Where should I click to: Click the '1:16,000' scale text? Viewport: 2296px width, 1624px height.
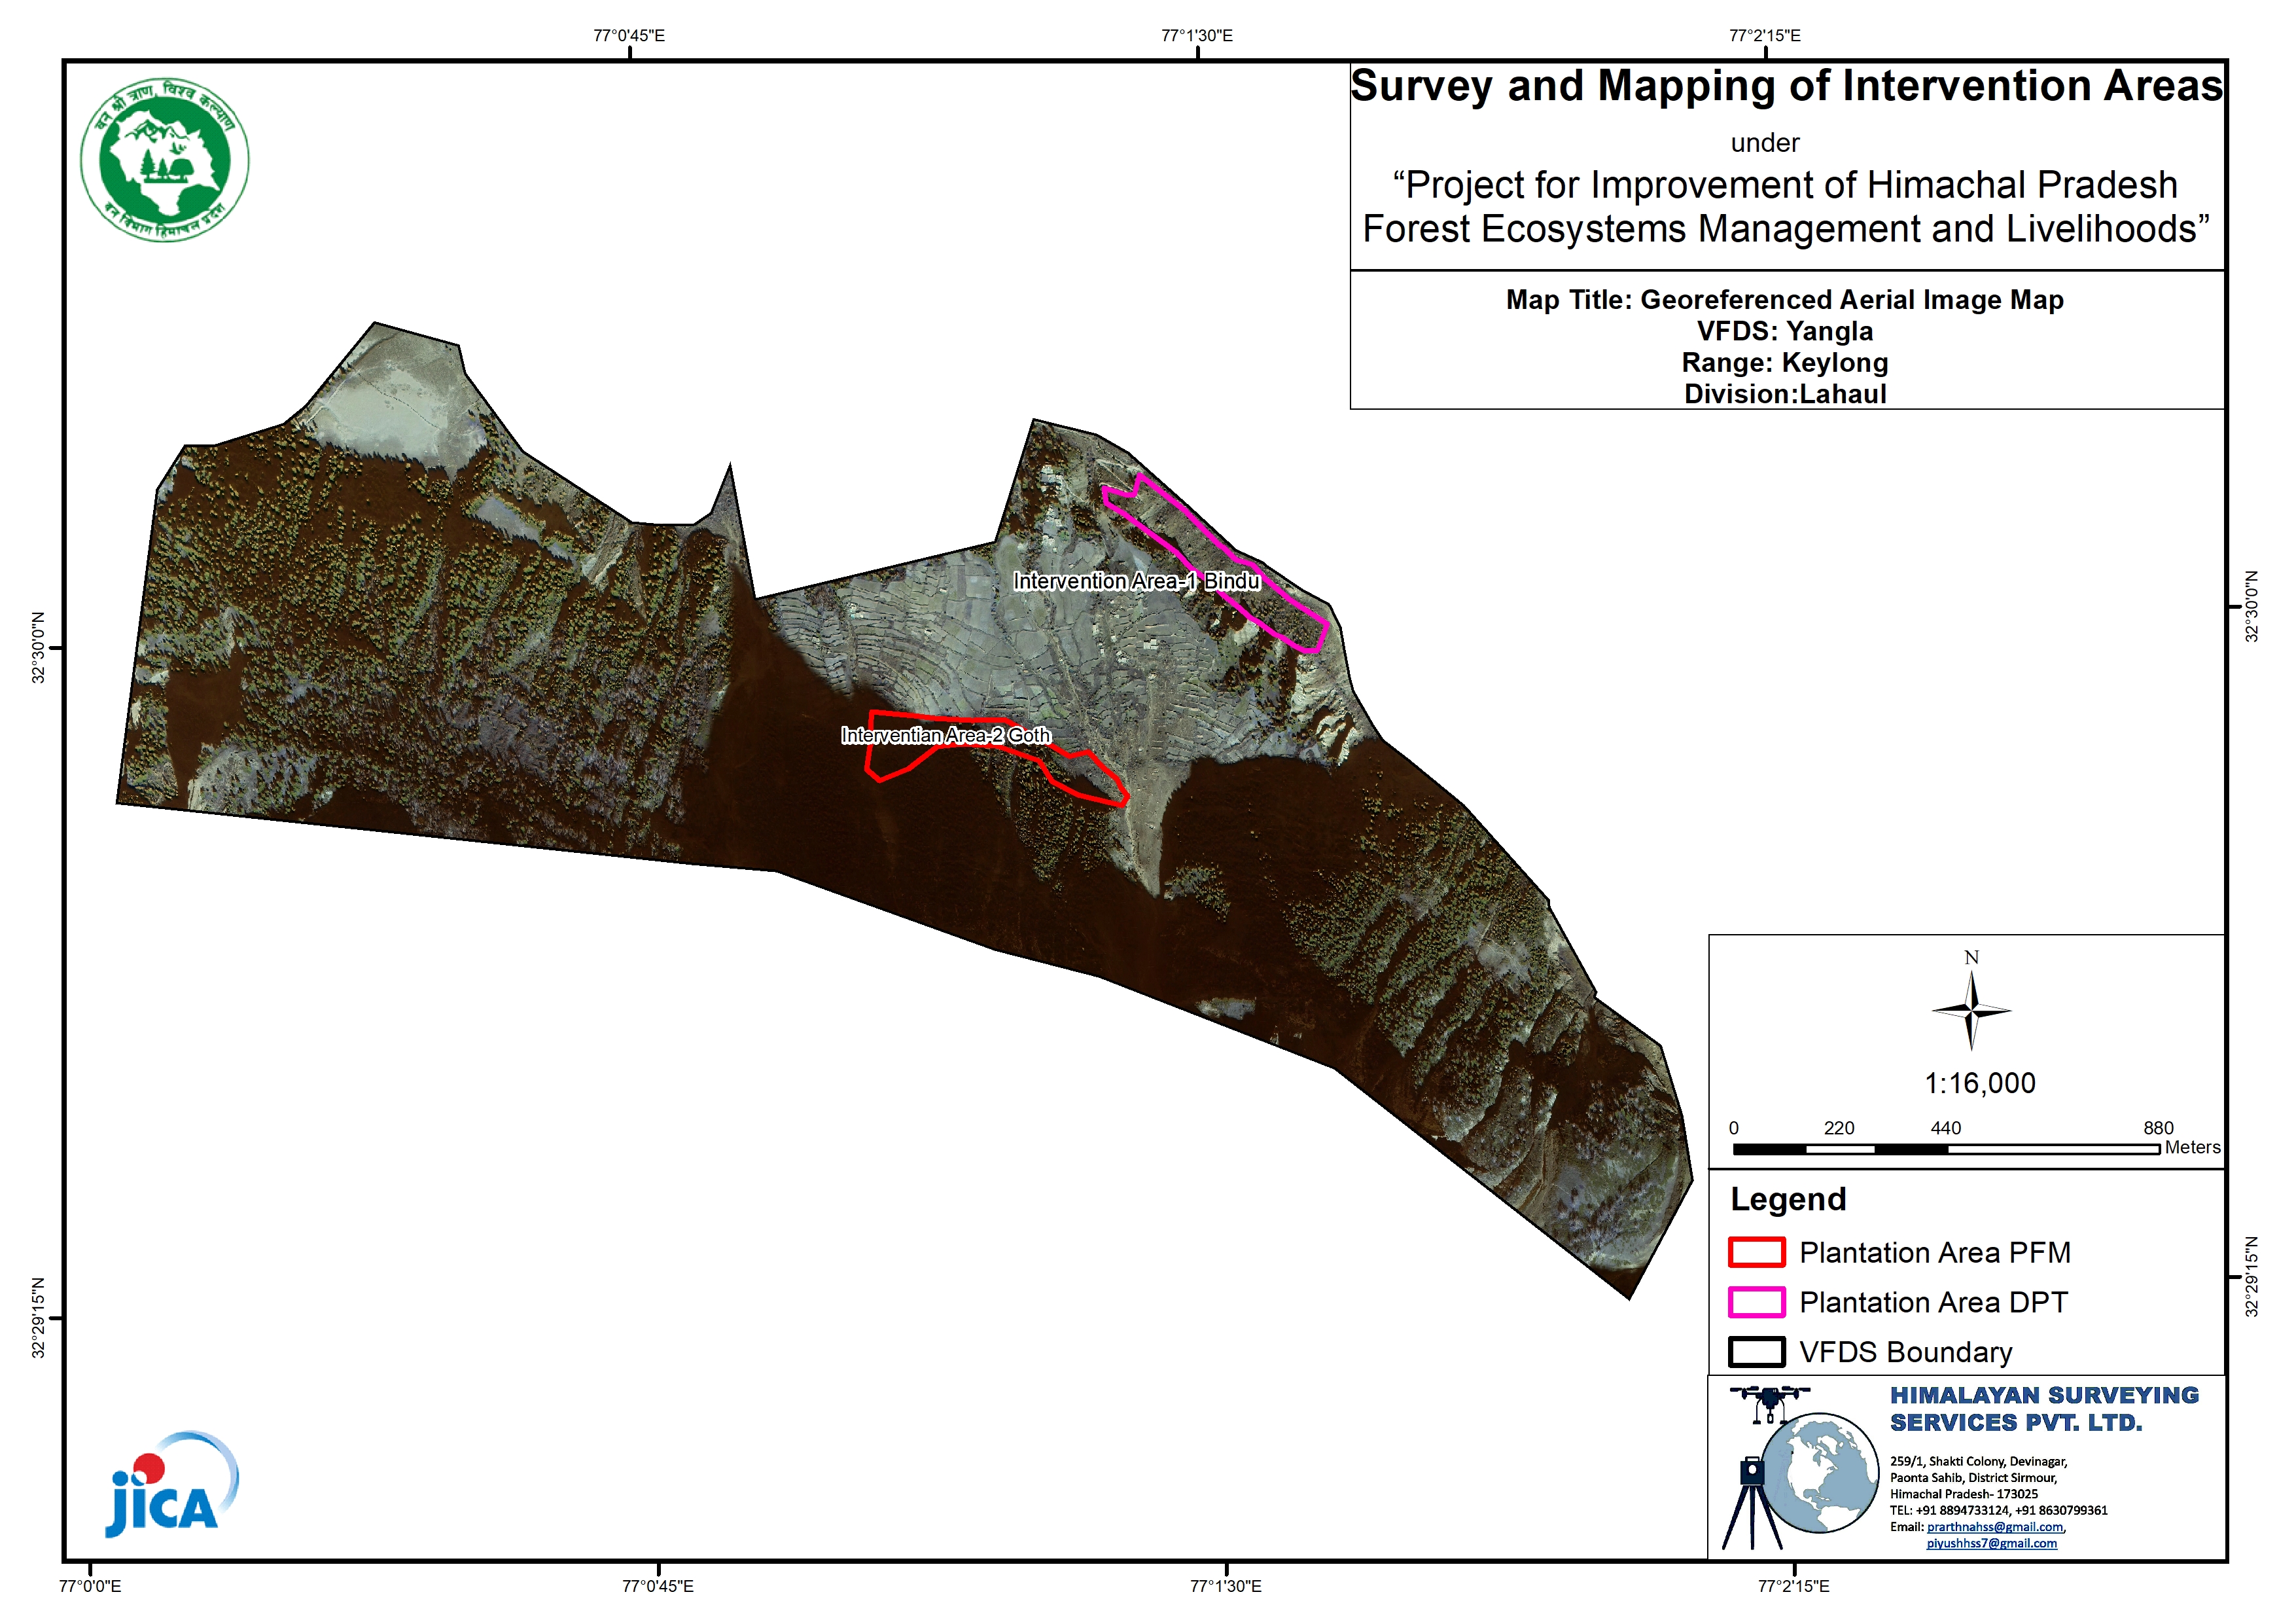pos(1979,1083)
